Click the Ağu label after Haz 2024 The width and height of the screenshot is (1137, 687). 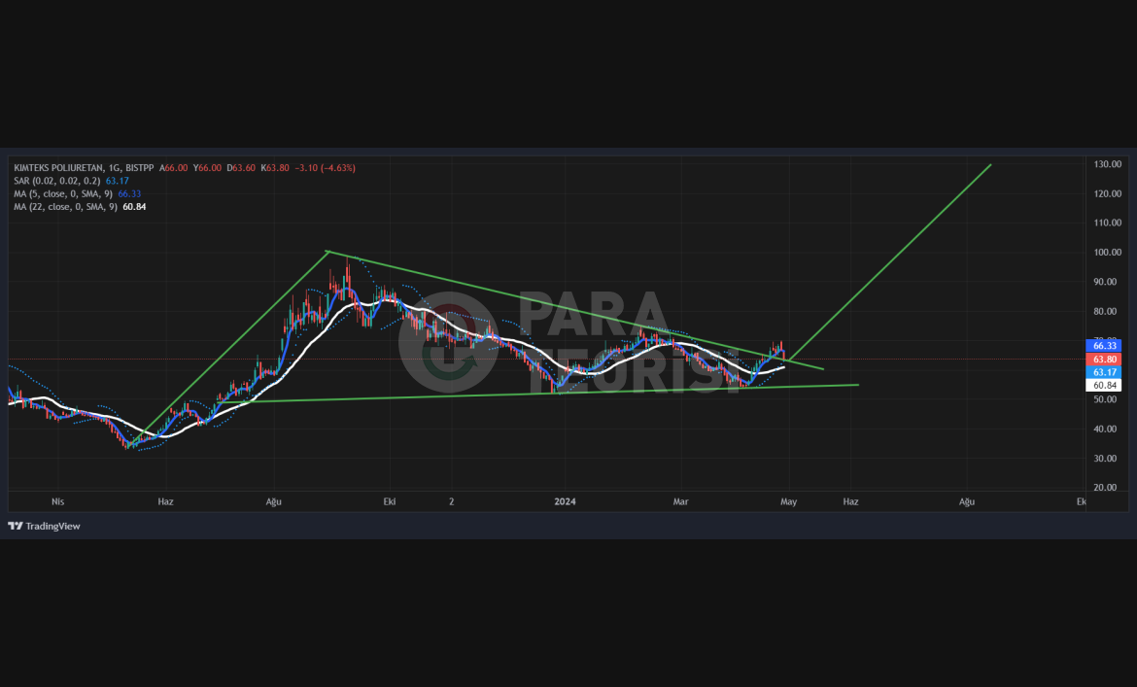tap(967, 501)
